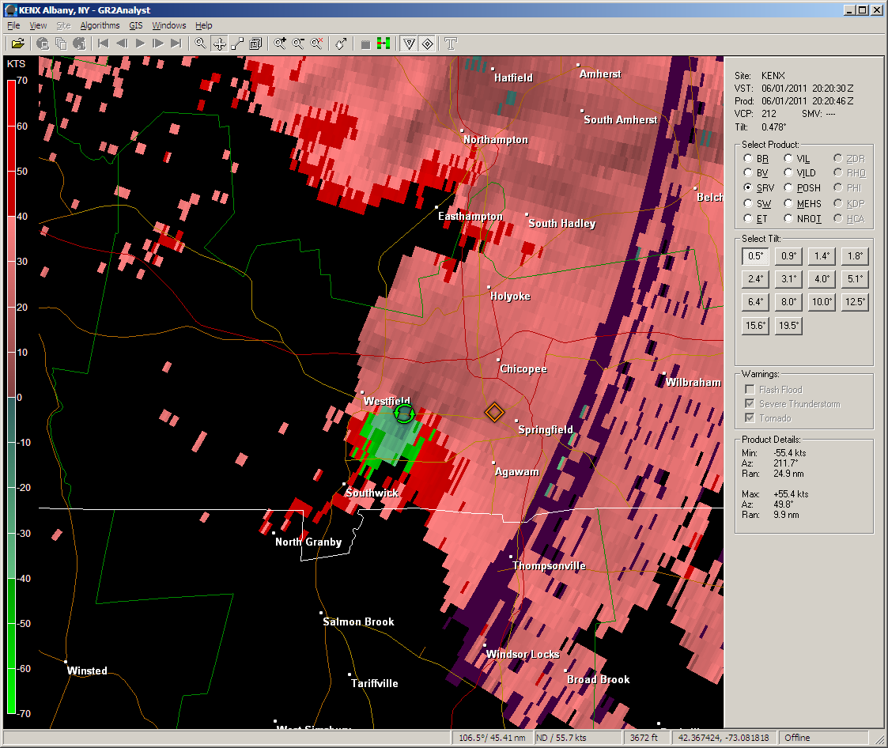
Task: Select the 10.0° tilt button
Action: [822, 302]
